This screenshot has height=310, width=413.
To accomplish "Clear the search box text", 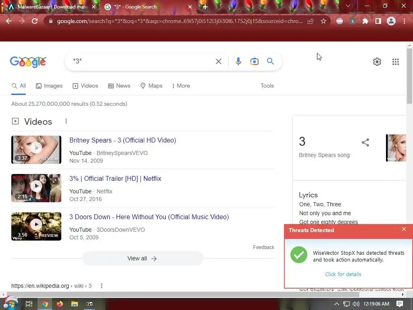I will point(218,61).
